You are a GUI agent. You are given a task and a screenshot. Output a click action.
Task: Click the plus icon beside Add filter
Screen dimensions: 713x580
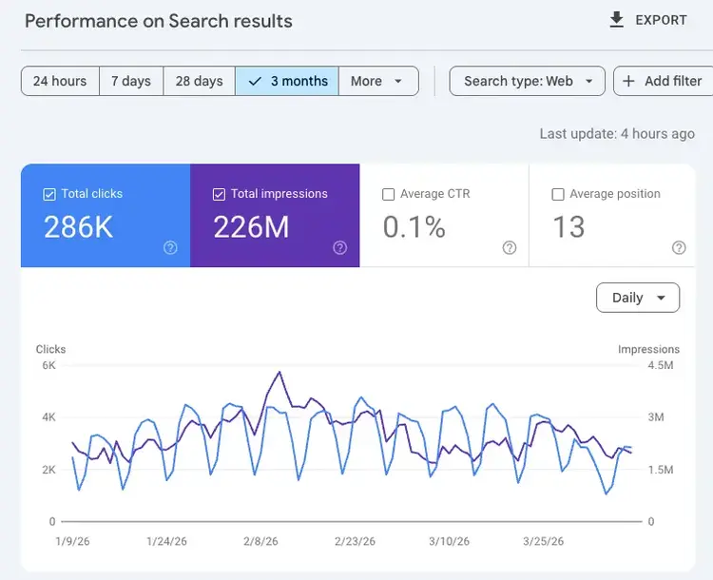[x=628, y=81]
